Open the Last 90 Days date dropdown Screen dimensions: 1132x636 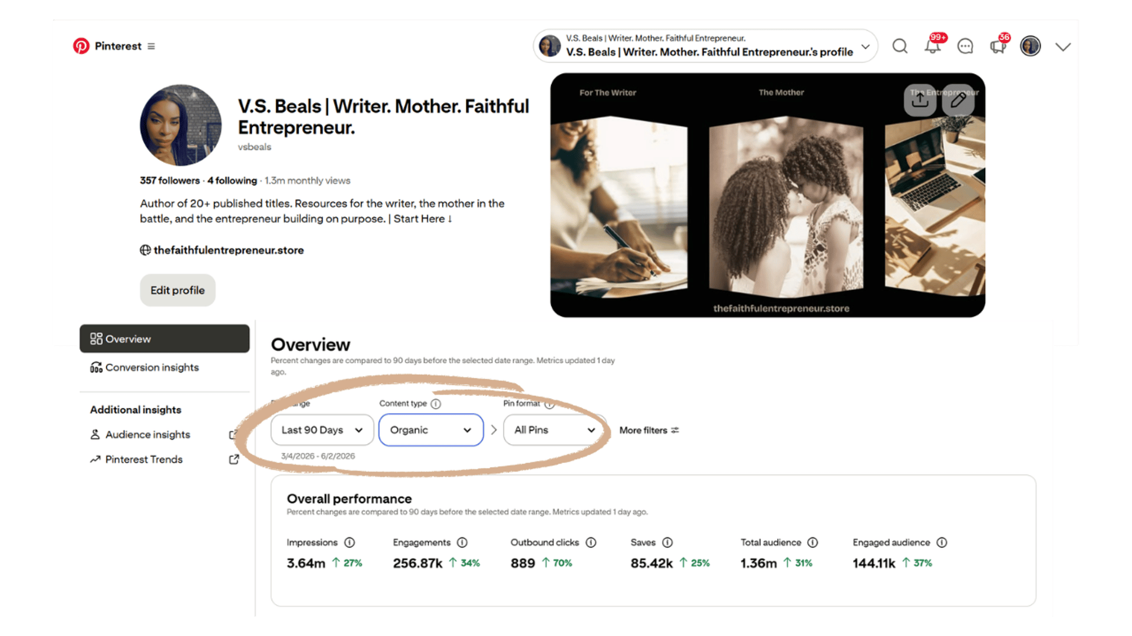[323, 430]
